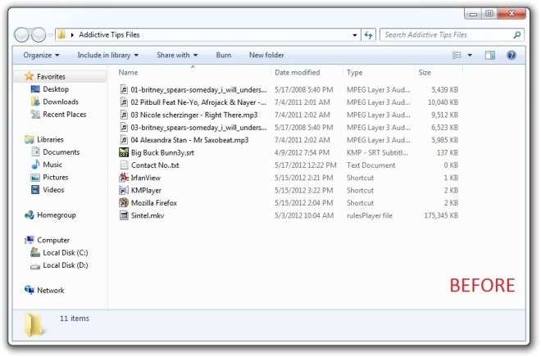Image resolution: width=541 pixels, height=357 pixels.
Task: Click the 11 items label in details pane
Action: click(74, 319)
